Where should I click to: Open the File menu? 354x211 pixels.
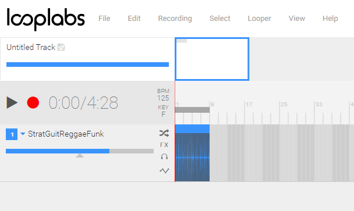pos(104,18)
